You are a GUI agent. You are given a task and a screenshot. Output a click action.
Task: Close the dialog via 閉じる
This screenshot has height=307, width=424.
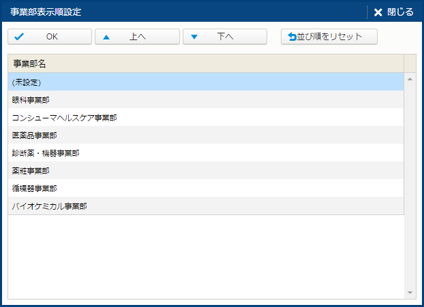[x=394, y=12]
